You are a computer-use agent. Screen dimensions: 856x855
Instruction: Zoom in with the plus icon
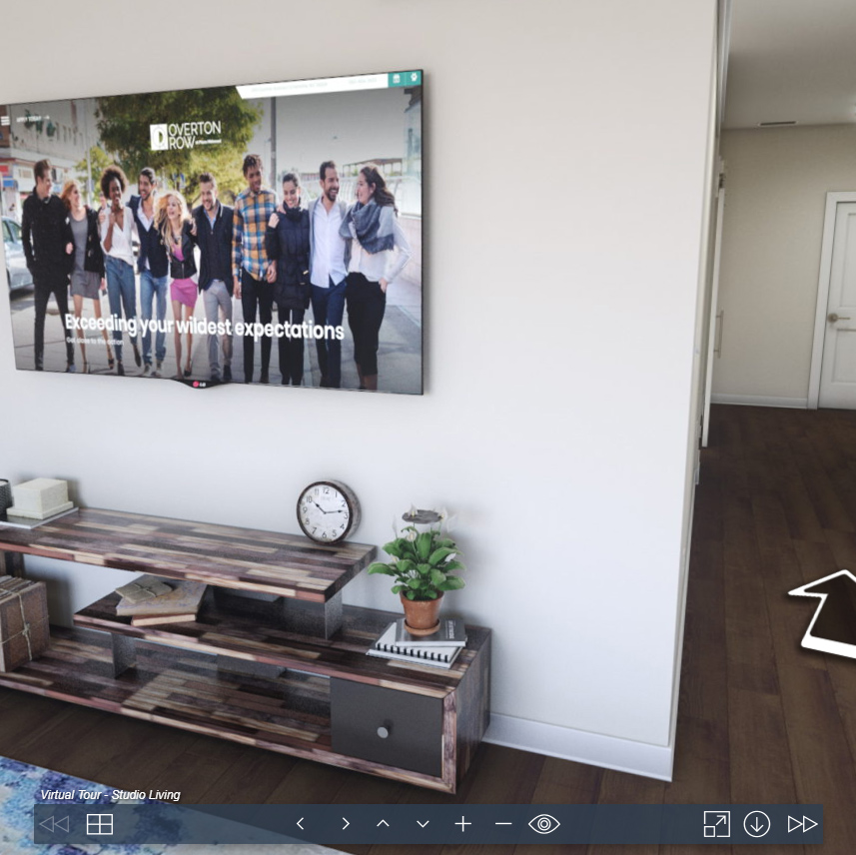462,823
